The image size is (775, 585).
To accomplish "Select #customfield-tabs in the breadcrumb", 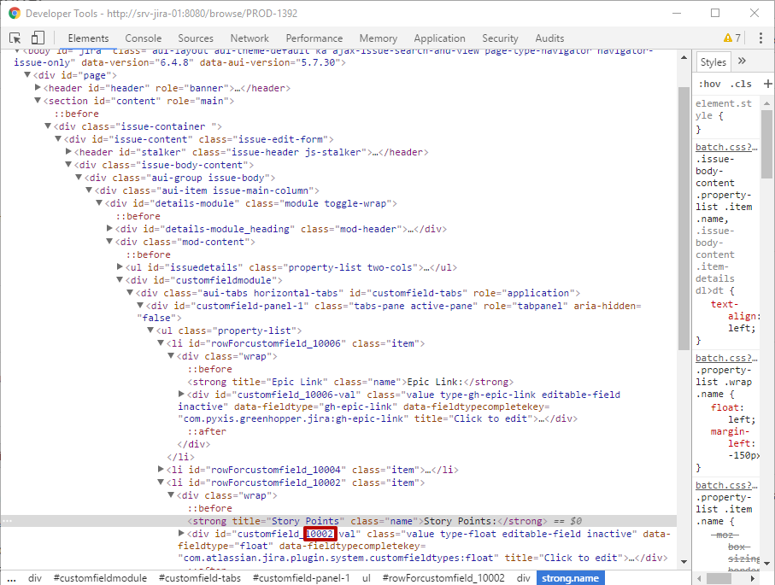I will pyautogui.click(x=200, y=578).
